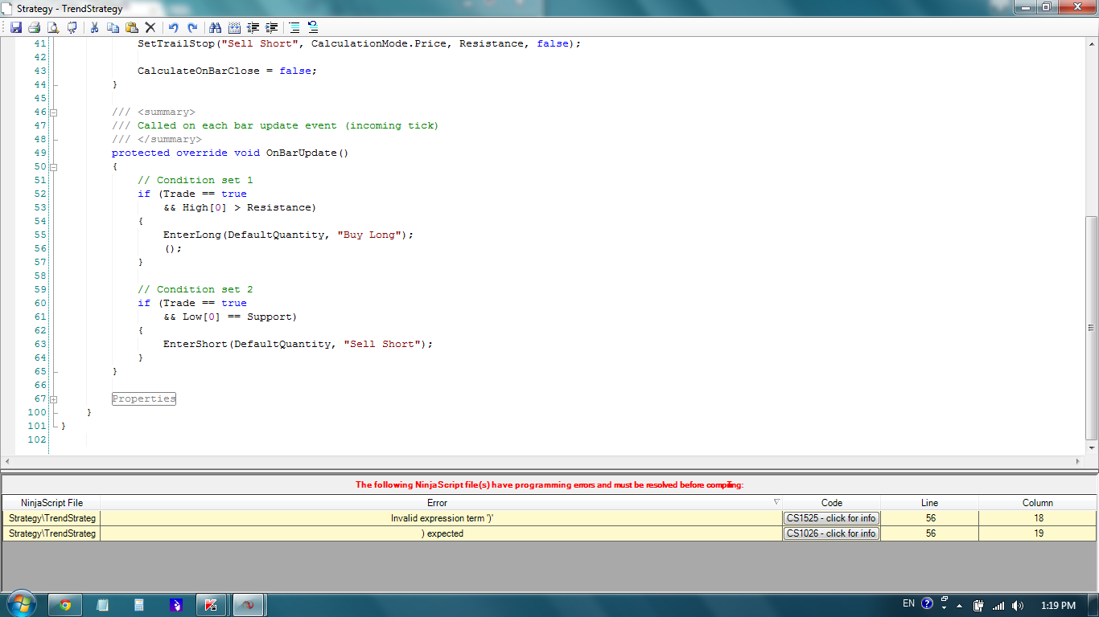This screenshot has width=1099, height=617.
Task: Click the vertical scrollbar thumb of the code editor
Action: [x=1092, y=328]
